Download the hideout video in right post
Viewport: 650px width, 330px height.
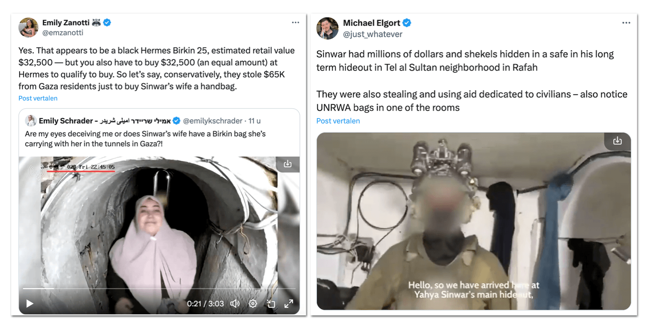coord(617,141)
